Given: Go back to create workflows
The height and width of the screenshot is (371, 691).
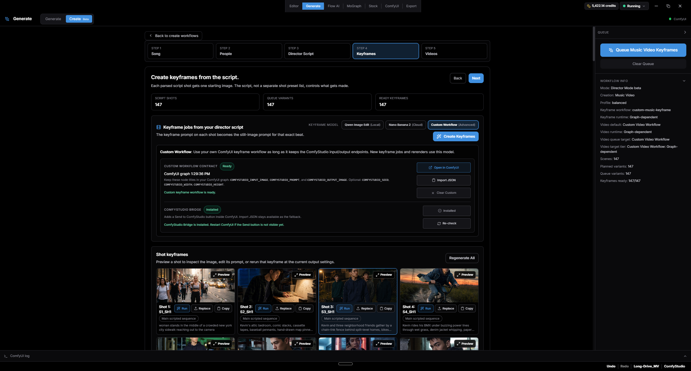Looking at the screenshot, I should (x=173, y=36).
